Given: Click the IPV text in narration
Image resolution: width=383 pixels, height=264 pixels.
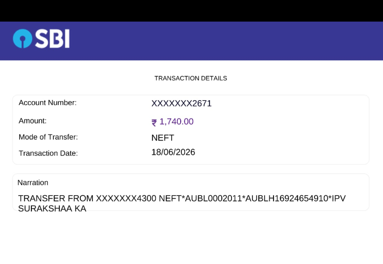Looking at the screenshot, I should (339, 199).
